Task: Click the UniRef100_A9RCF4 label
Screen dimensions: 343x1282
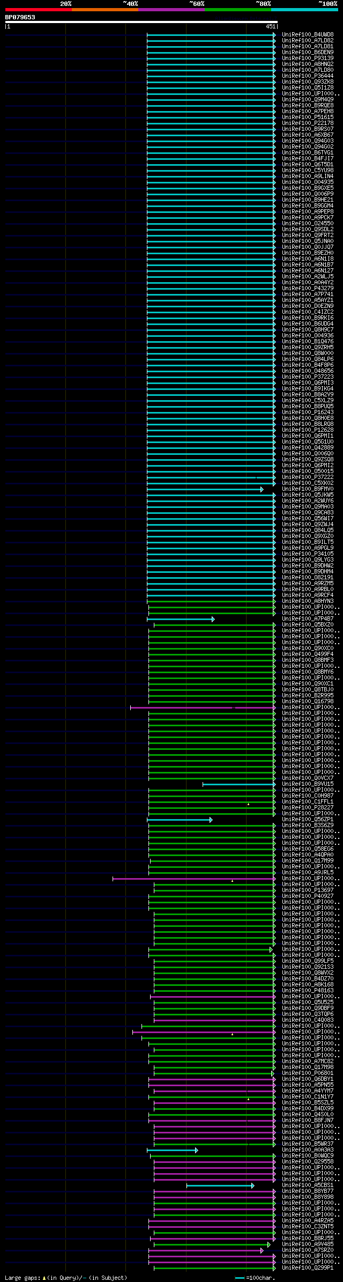Action: (308, 595)
